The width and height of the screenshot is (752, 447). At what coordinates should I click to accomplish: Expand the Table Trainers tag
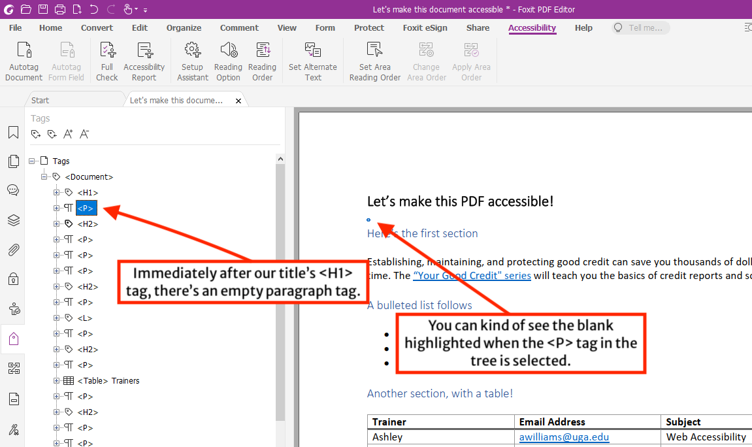click(56, 380)
